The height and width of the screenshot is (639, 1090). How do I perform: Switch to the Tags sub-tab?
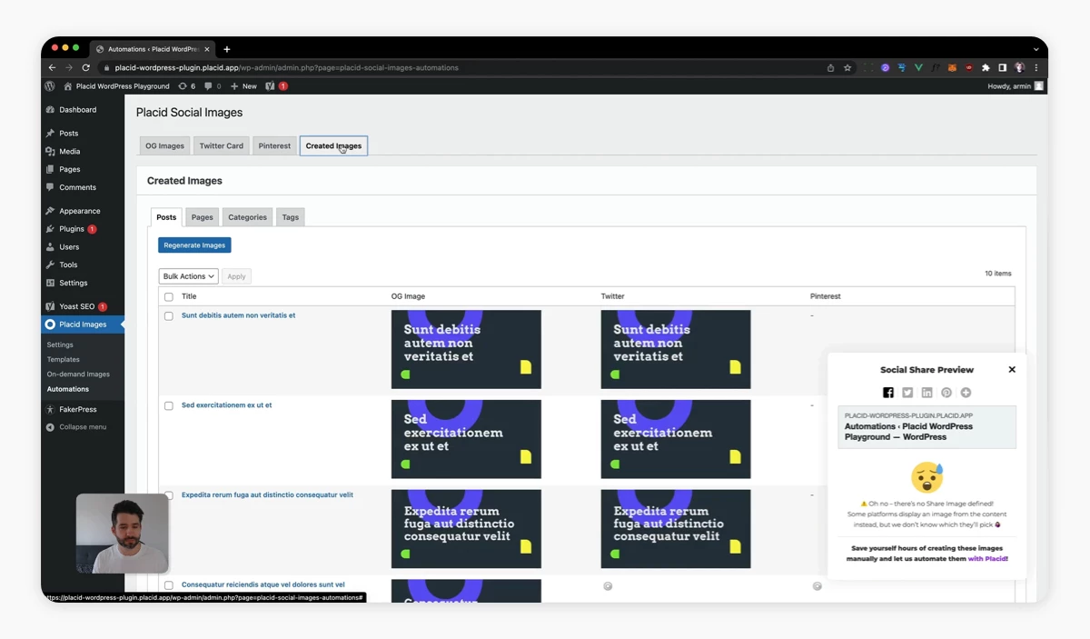pos(291,217)
